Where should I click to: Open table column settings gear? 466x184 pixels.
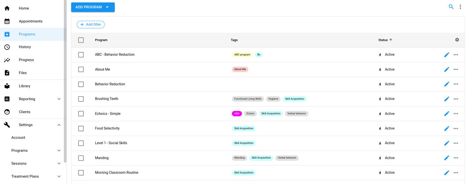(x=457, y=40)
